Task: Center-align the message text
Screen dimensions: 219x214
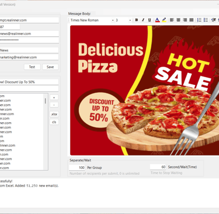Action: [x=178, y=20]
